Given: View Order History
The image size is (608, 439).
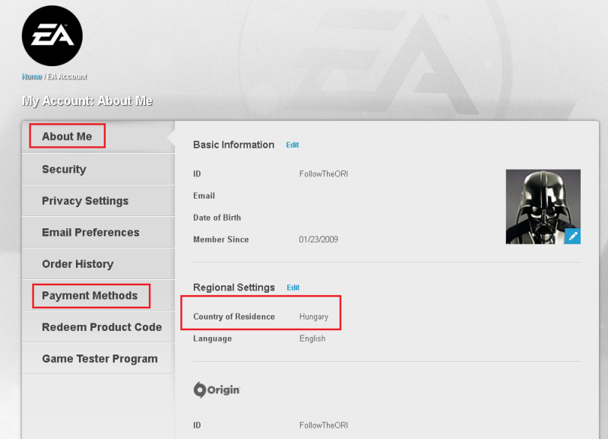Looking at the screenshot, I should pyautogui.click(x=78, y=264).
